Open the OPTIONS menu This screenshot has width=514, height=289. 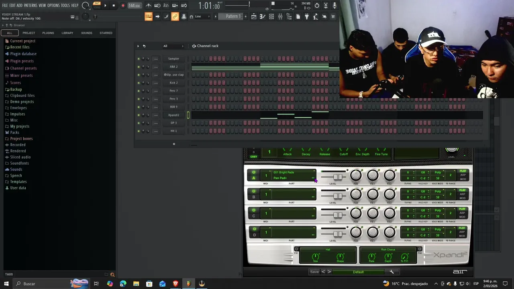click(x=53, y=6)
